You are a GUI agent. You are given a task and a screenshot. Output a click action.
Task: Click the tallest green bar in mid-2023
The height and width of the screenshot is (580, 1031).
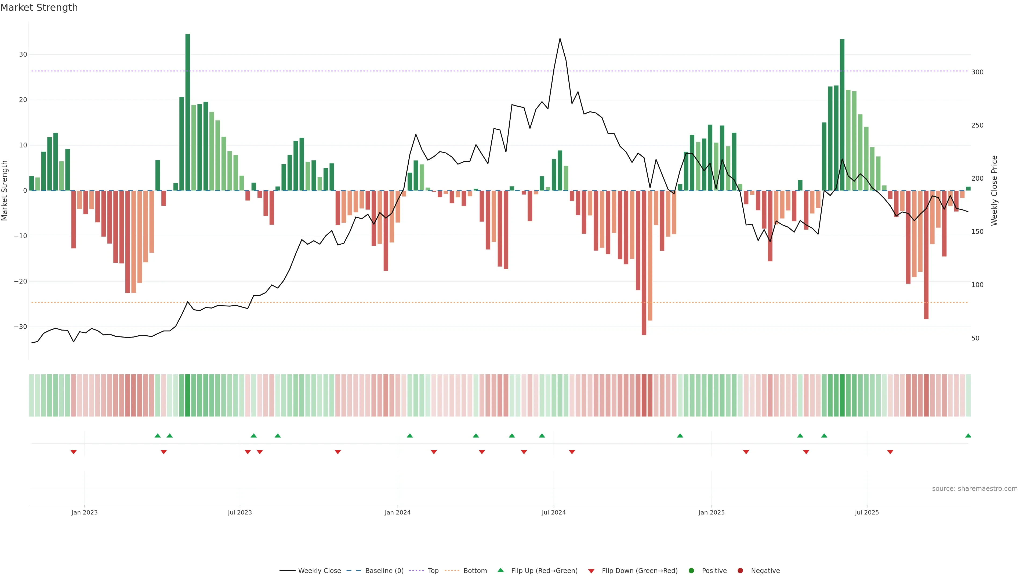pyautogui.click(x=188, y=112)
